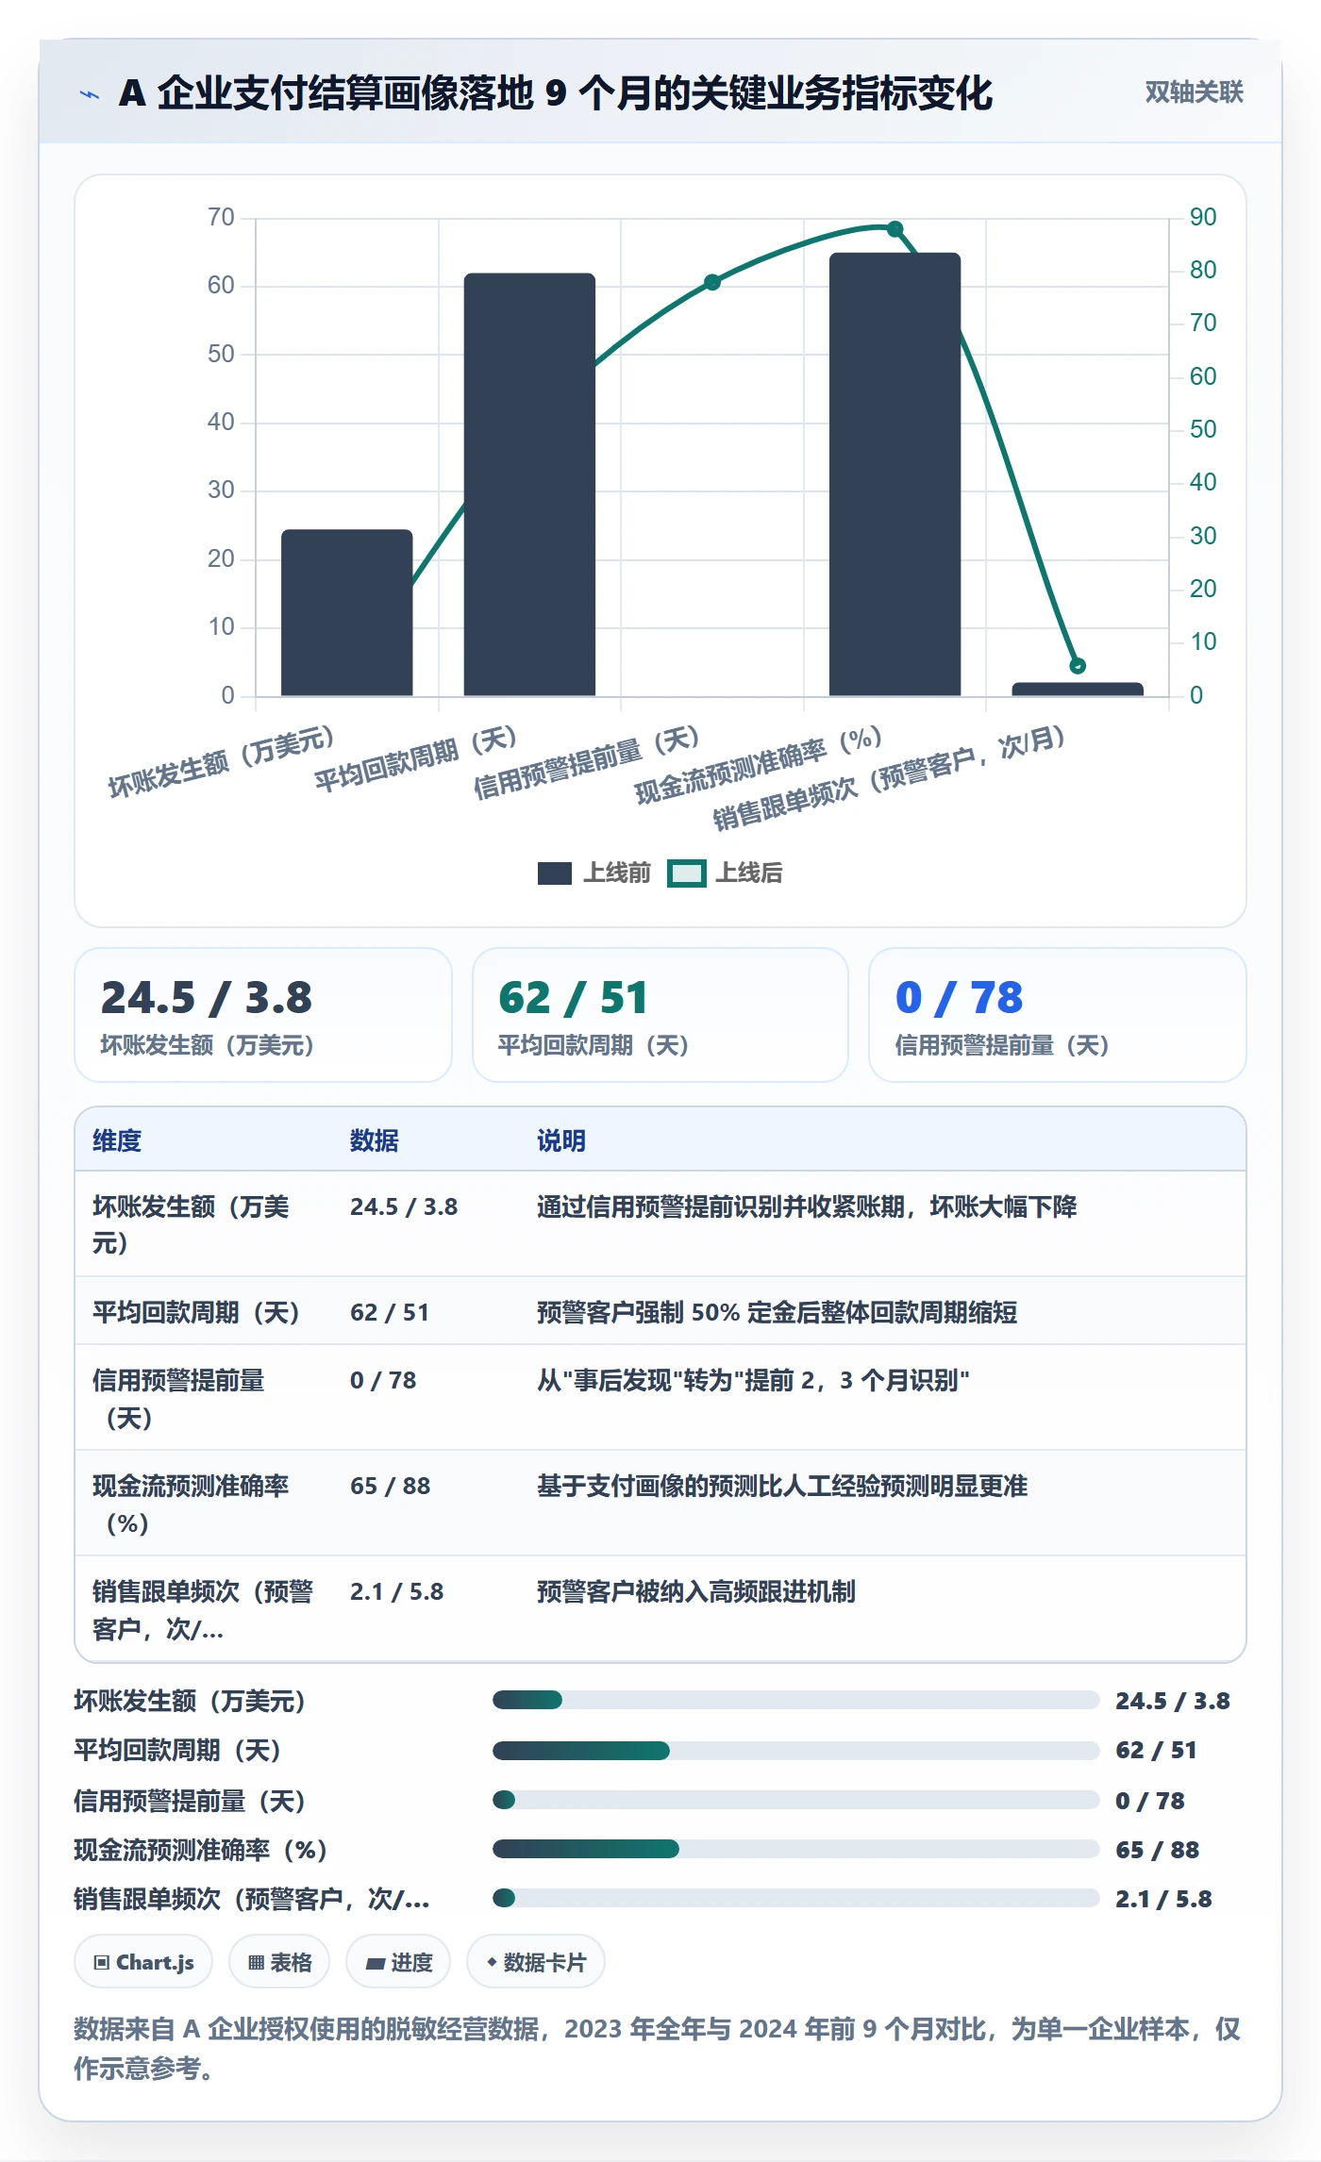Click table cell '0 / 78'
The width and height of the screenshot is (1321, 2162).
pos(383,1380)
